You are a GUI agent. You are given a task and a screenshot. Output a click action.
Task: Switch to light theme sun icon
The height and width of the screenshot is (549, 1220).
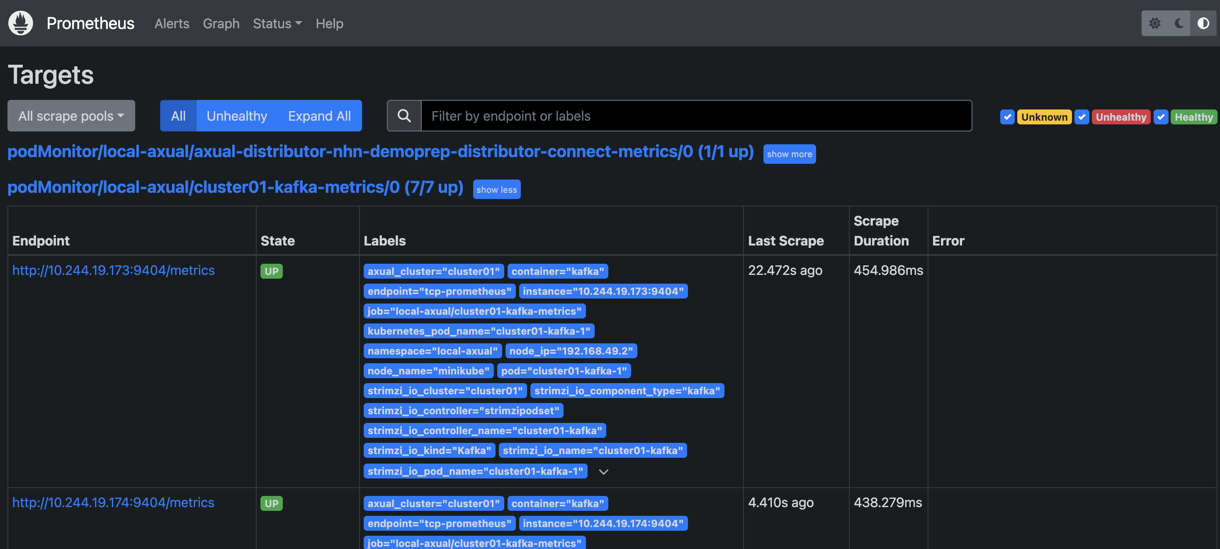point(1154,23)
